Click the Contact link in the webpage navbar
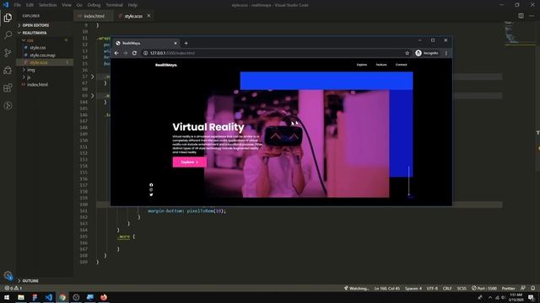The height and width of the screenshot is (303, 540). point(402,65)
